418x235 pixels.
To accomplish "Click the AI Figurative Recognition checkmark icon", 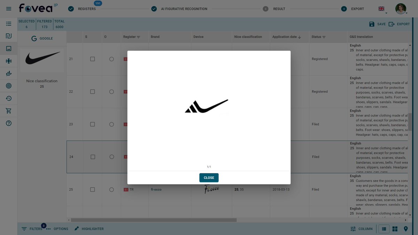I will click(x=154, y=9).
